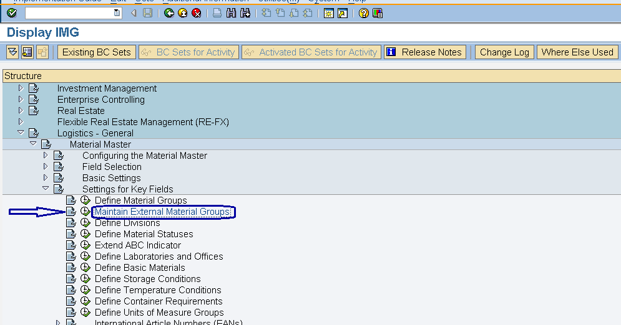
Task: Run the execute icon for Extend ABC Indicator
Action: [85, 245]
